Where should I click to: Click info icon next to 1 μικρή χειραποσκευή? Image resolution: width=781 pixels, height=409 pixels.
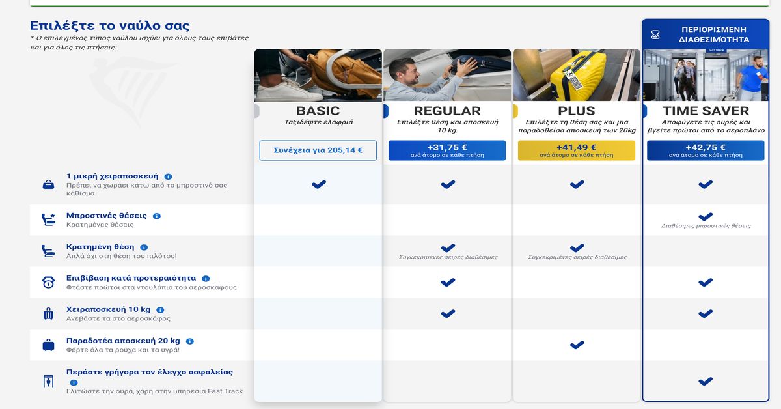168,176
